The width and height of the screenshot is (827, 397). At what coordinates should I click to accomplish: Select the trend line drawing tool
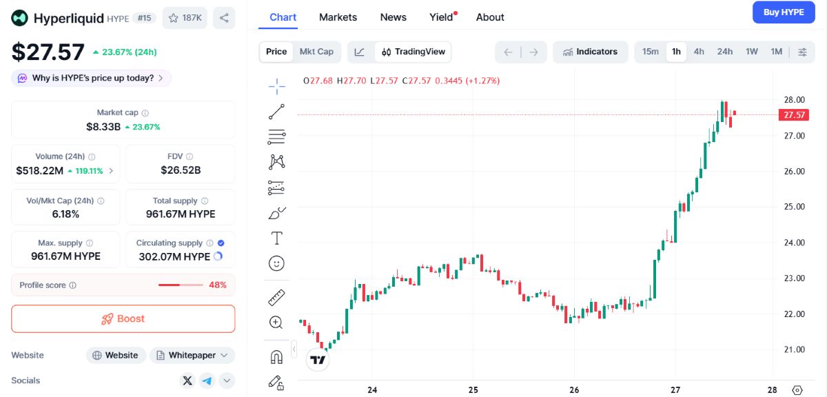pyautogui.click(x=276, y=112)
